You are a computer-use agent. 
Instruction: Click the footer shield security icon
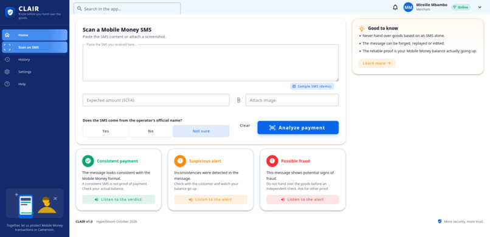(x=440, y=221)
